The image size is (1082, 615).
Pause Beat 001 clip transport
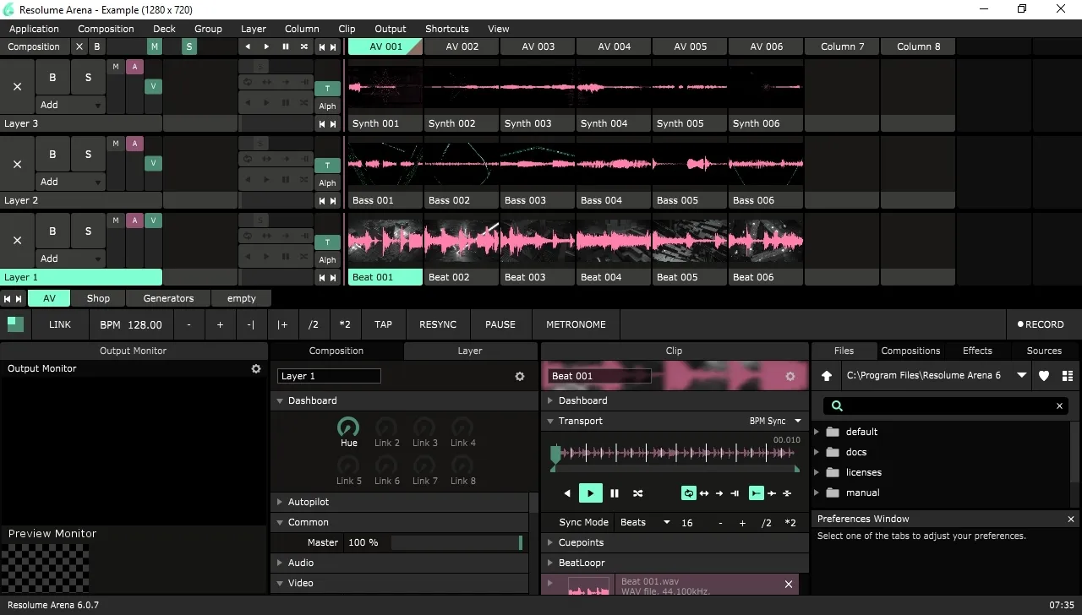point(615,493)
